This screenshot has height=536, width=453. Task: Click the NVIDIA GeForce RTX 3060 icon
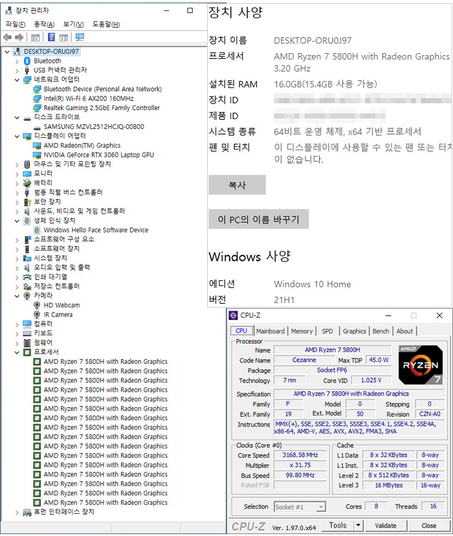37,155
